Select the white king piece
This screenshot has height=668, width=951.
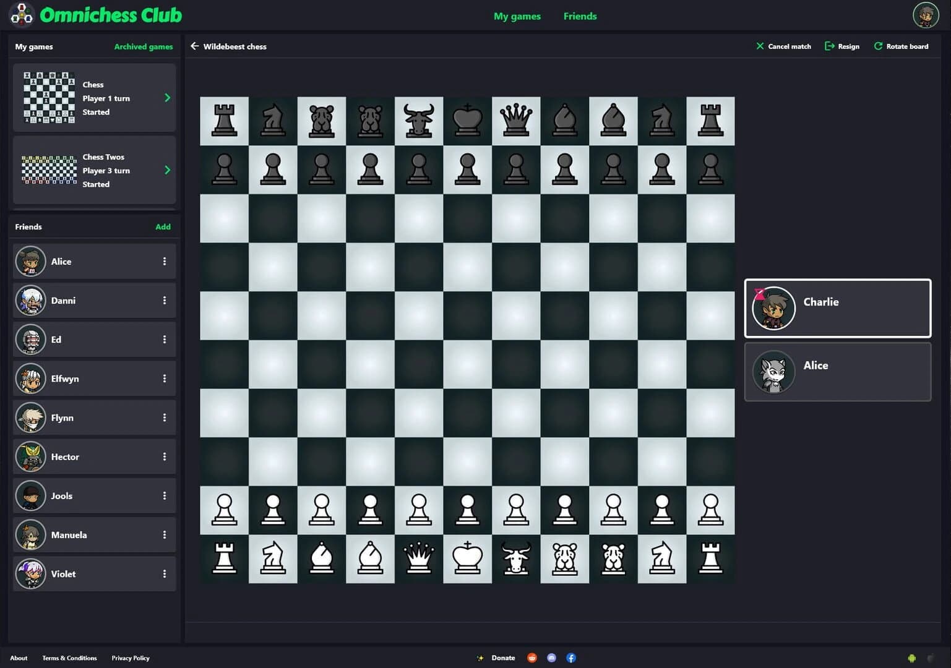pyautogui.click(x=468, y=559)
